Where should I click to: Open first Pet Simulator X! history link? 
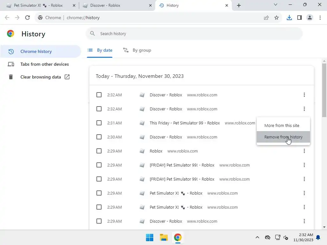tap(176, 193)
